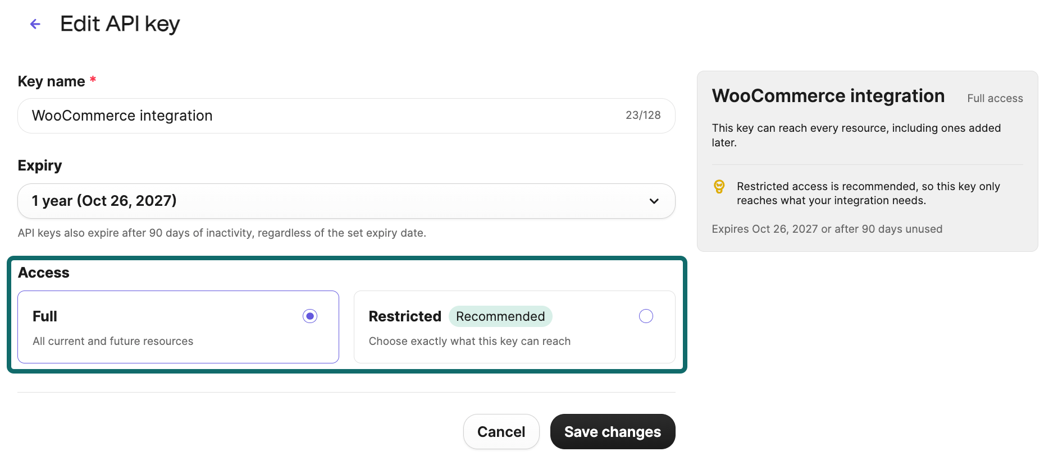Click the Access section heading
This screenshot has height=470, width=1058.
click(44, 273)
